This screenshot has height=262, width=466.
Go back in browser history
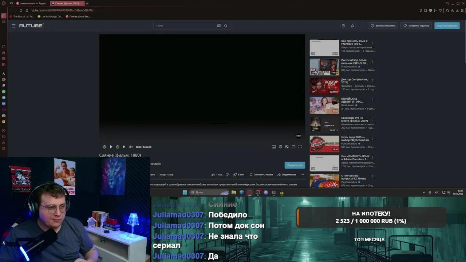pos(11,10)
